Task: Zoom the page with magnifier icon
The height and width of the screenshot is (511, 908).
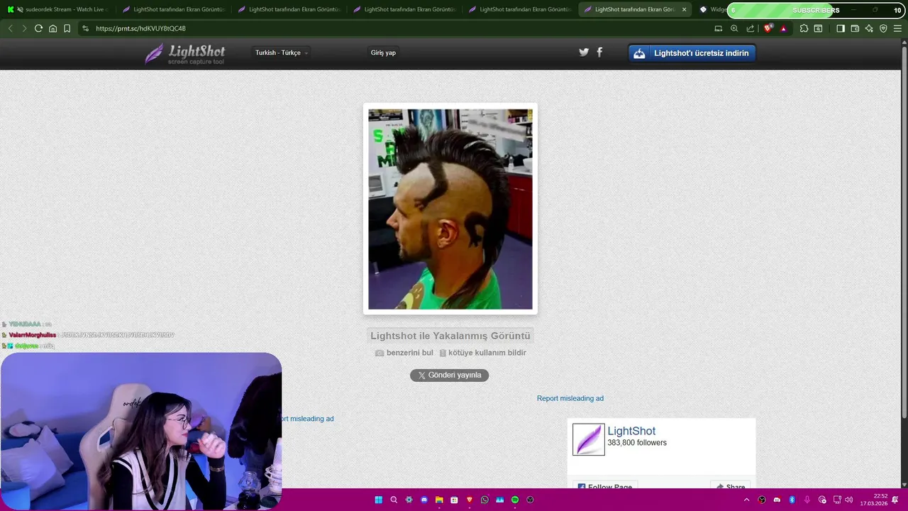Action: tap(734, 28)
